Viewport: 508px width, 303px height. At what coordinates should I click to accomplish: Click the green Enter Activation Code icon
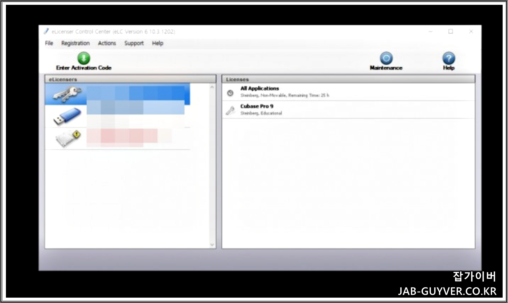[84, 58]
